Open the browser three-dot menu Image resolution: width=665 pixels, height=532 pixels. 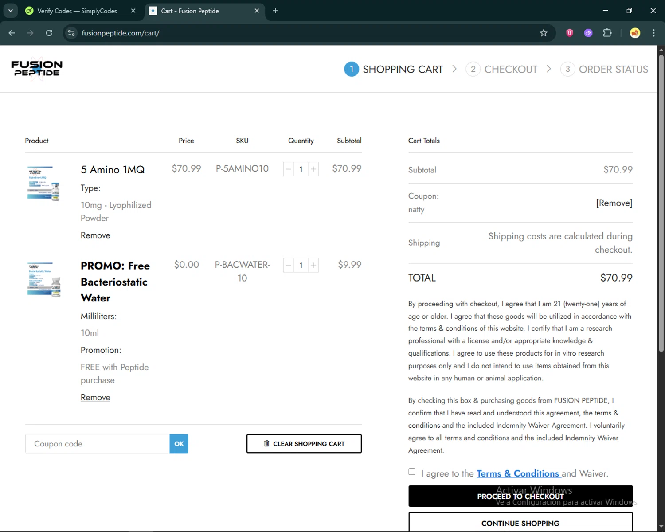click(x=653, y=33)
